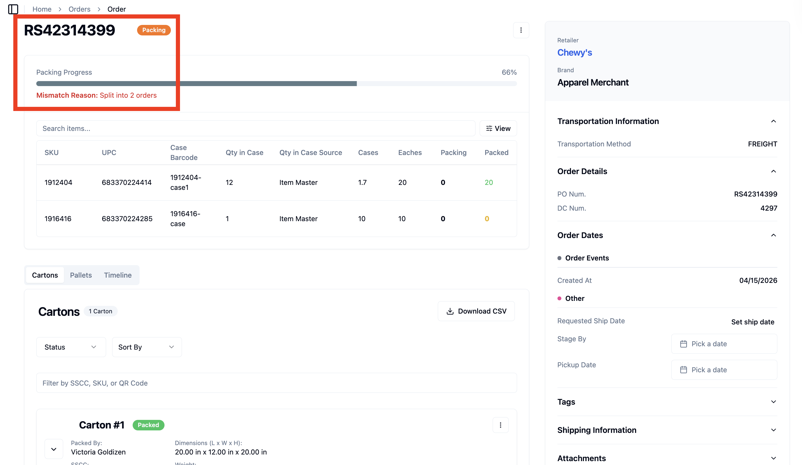Viewport: 802px width, 465px height.
Task: Go to Orders breadcrumb
Action: (79, 9)
